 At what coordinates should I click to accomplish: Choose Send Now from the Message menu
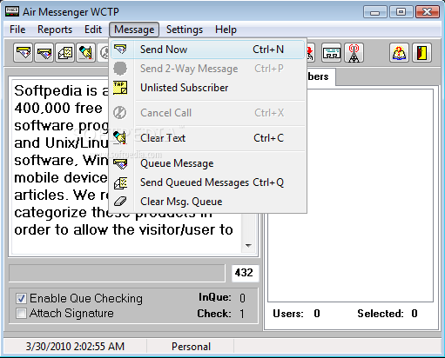[207, 50]
